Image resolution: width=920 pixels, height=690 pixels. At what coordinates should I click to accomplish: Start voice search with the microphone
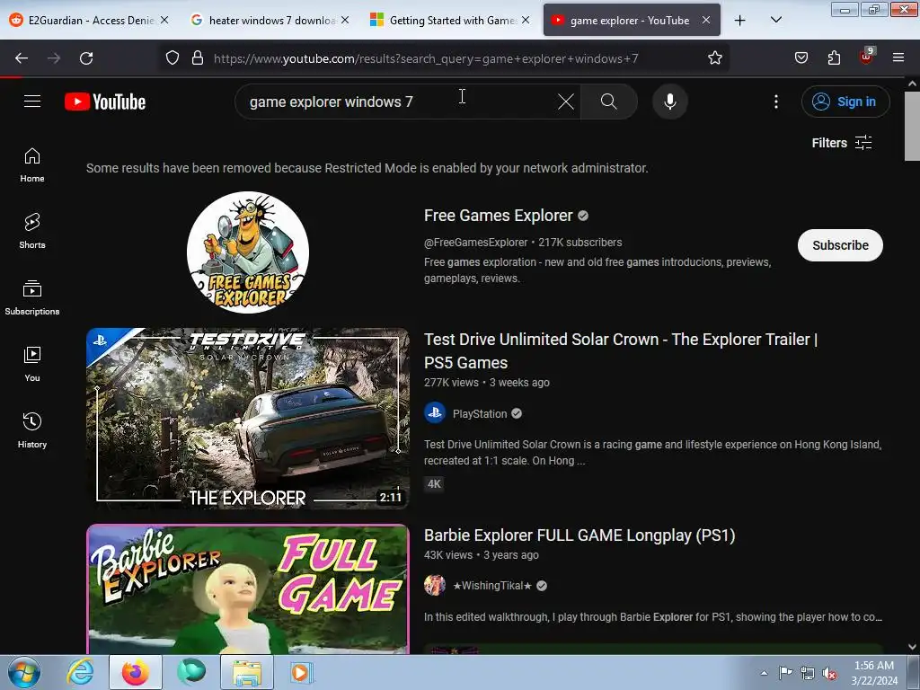coord(669,102)
